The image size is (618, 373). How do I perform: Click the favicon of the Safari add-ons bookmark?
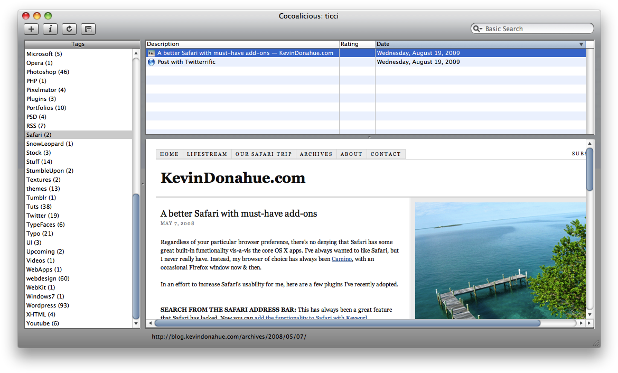click(152, 53)
